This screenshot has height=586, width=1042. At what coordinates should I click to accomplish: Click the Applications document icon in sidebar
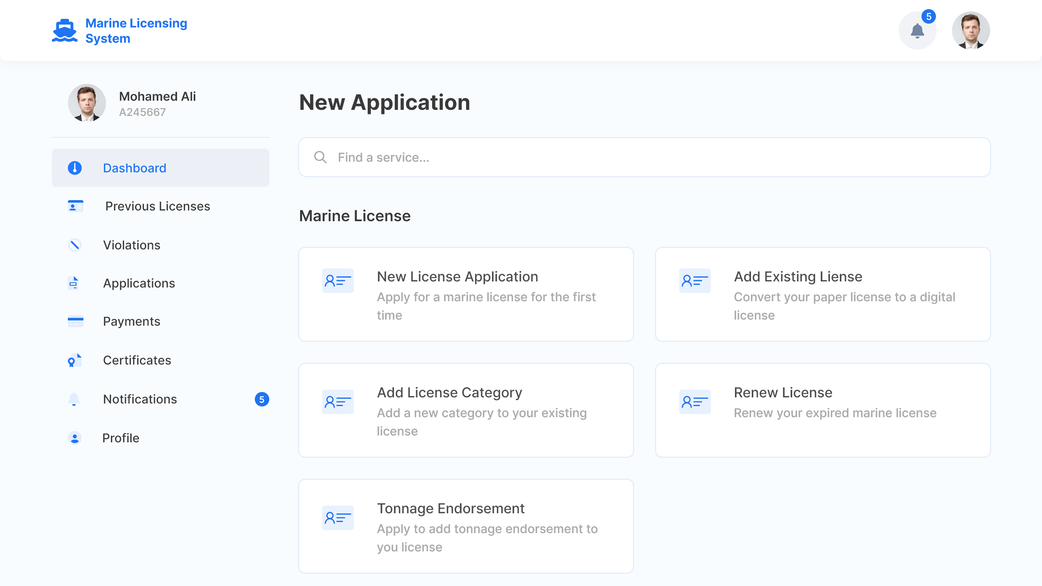[x=73, y=283]
